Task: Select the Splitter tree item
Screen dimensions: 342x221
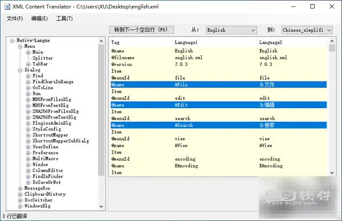Action: click(x=43, y=58)
